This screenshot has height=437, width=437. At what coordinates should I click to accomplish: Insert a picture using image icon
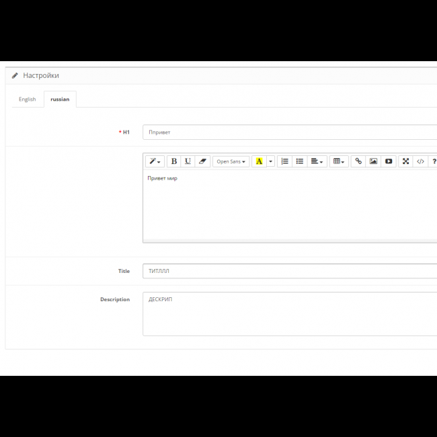(373, 161)
